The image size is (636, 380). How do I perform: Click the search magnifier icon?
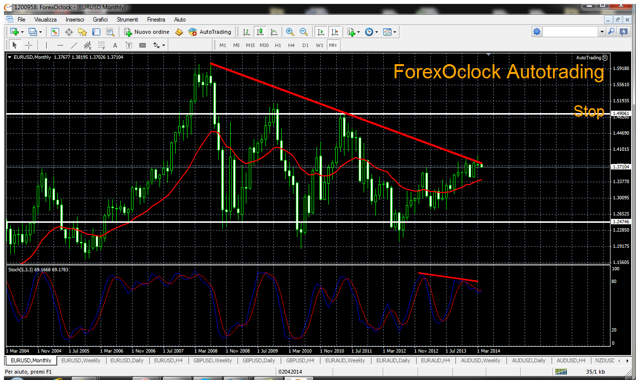coord(611,31)
